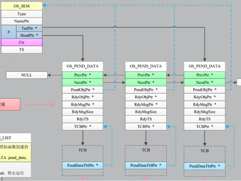Select the TailPtr * cell
241x181 pixels.
tap(29, 28)
